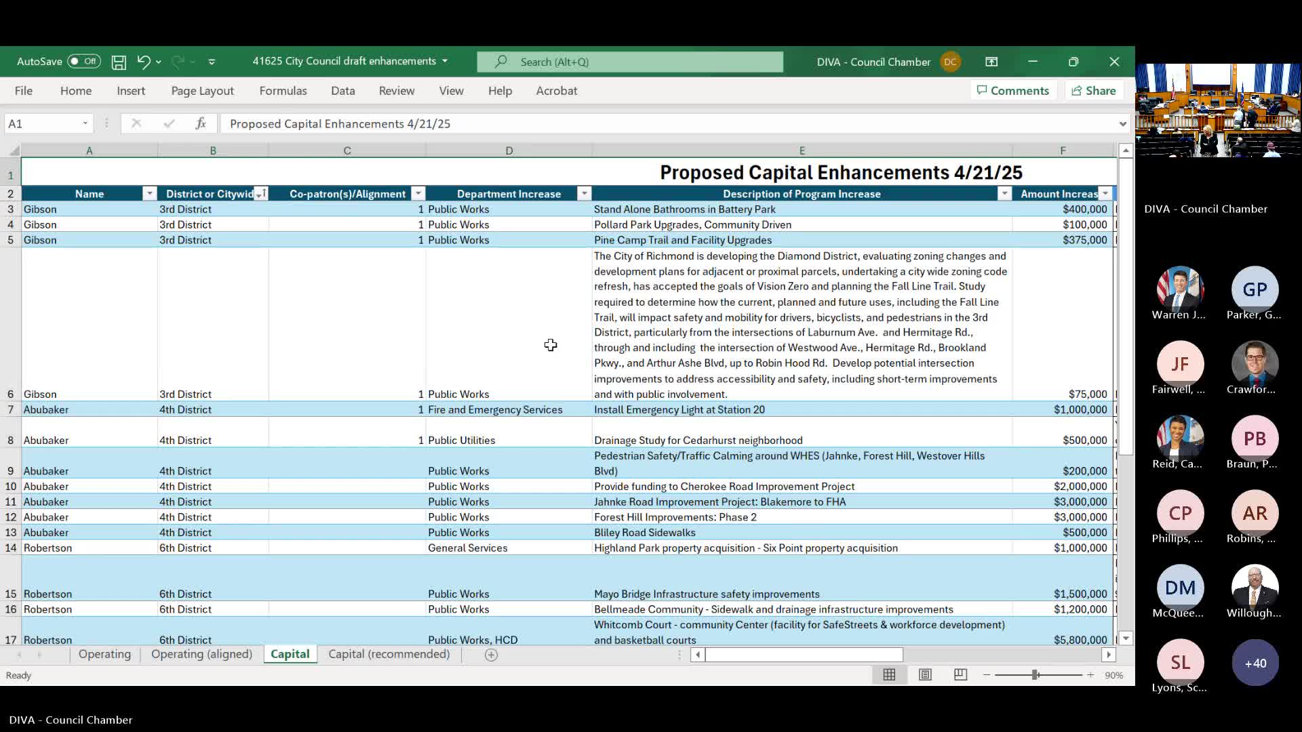Viewport: 1302px width, 732px height.
Task: Click the Council Chamber video thumbnail
Action: 1219,110
